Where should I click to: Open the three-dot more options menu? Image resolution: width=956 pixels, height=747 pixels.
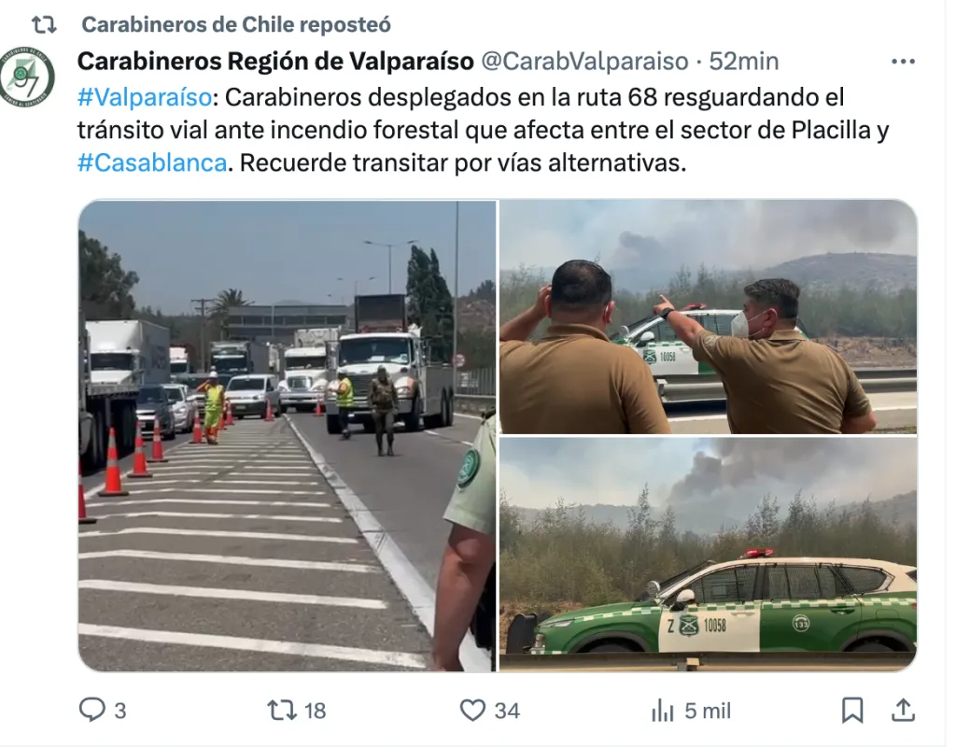(903, 62)
